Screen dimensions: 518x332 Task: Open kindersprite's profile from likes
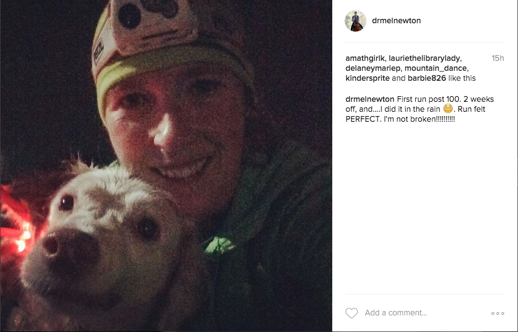pyautogui.click(x=368, y=78)
